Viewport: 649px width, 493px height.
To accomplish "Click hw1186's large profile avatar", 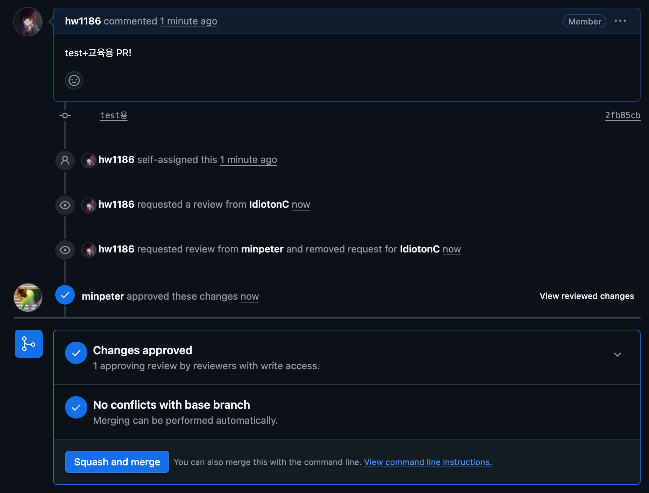I will (x=28, y=22).
